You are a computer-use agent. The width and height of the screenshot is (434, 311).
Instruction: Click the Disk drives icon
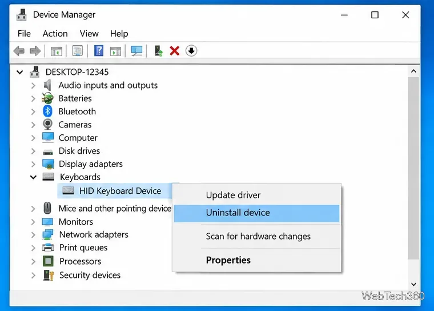48,151
